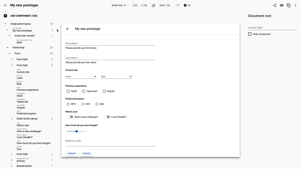The height and width of the screenshot is (169, 301).
Task: Click the back arrow in the preview action bar
Action: click(x=68, y=29)
